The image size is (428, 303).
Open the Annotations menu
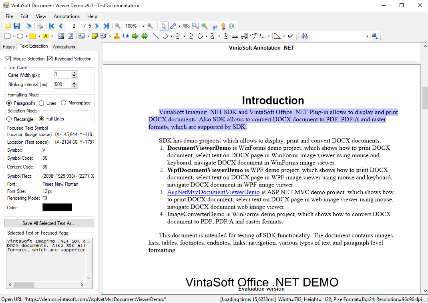coord(66,16)
